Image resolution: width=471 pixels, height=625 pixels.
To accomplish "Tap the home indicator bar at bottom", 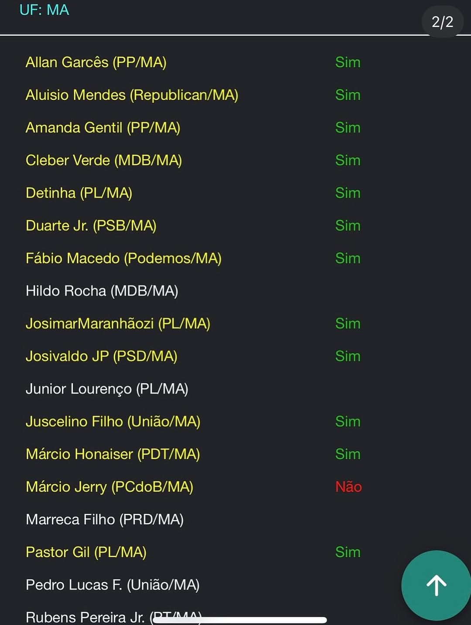I will click(240, 620).
